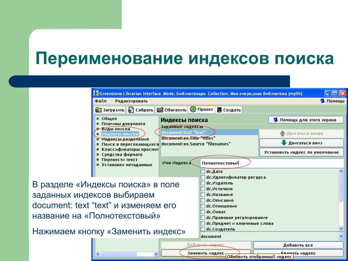This screenshot has height=261, width=348.
Task: Click the book icon in help-for-screen button
Action: coord(275,120)
